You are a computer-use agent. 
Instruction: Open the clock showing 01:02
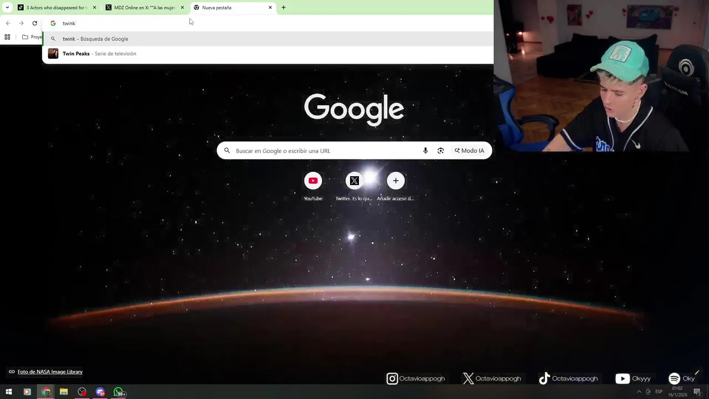(x=677, y=392)
